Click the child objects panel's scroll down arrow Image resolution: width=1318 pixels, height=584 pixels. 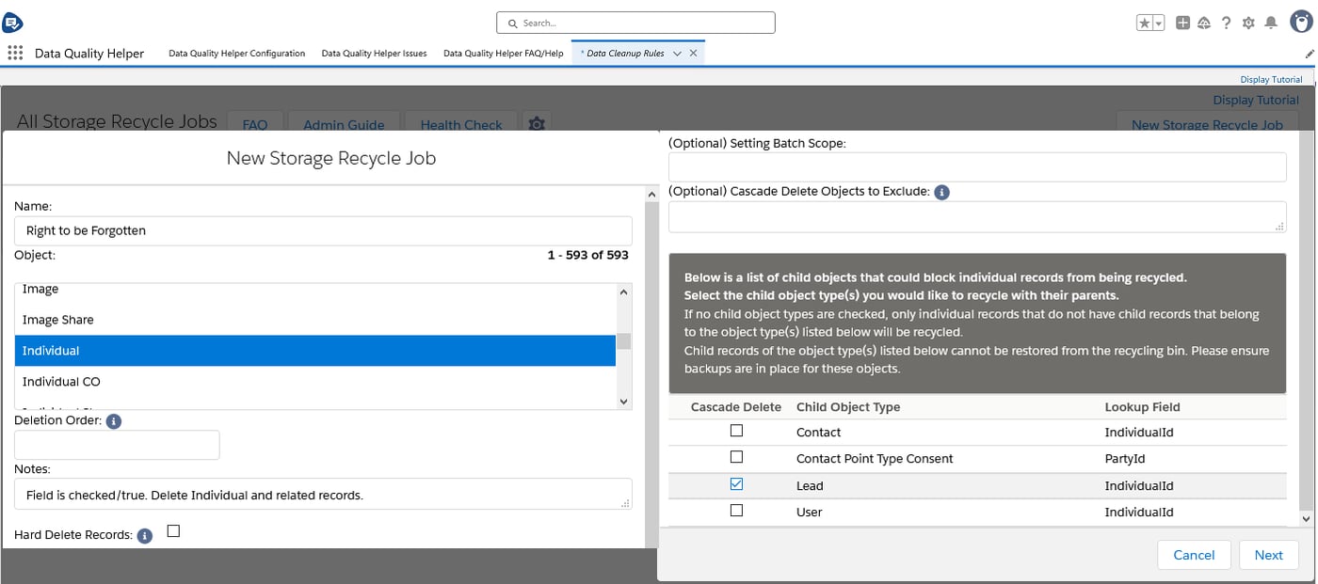(1306, 518)
